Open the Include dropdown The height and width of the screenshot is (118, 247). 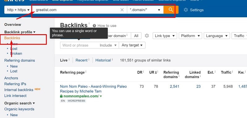(108, 45)
